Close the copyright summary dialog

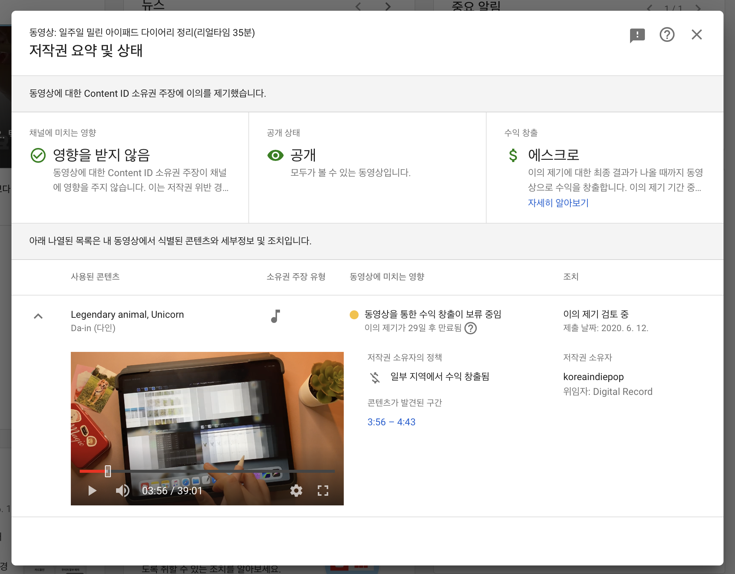(x=696, y=35)
